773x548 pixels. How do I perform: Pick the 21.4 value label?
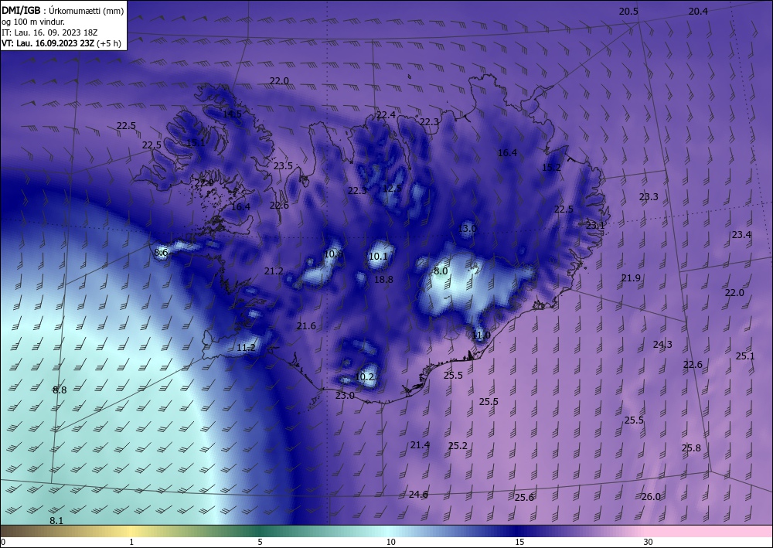coord(420,445)
